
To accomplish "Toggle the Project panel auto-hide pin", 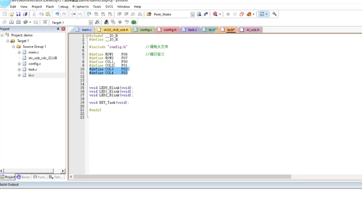I will coord(58,29).
